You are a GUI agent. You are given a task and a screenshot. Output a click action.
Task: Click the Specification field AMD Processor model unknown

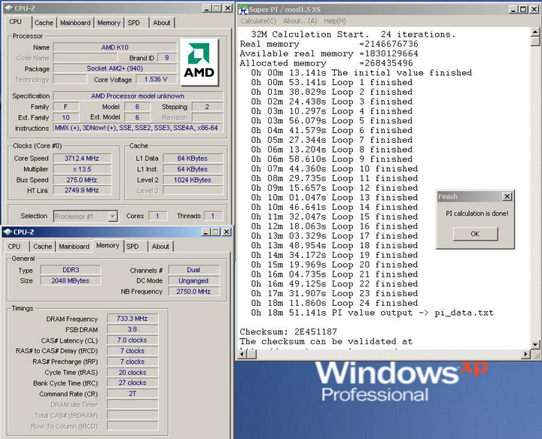138,96
